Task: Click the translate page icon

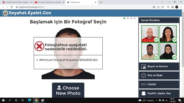Action: coord(154,7)
